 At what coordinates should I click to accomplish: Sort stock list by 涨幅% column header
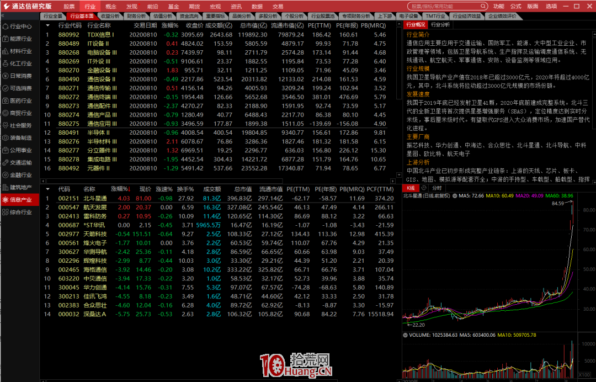tap(119, 189)
